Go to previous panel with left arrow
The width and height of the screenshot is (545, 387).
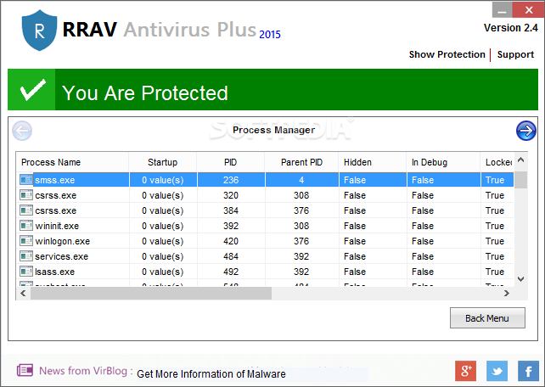[x=22, y=131]
